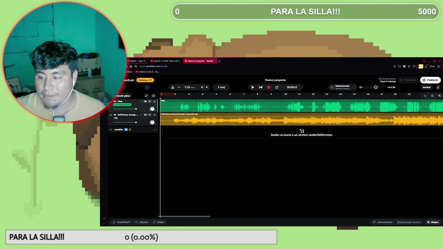
Task: Click track 02 pan knob
Action: (x=152, y=122)
